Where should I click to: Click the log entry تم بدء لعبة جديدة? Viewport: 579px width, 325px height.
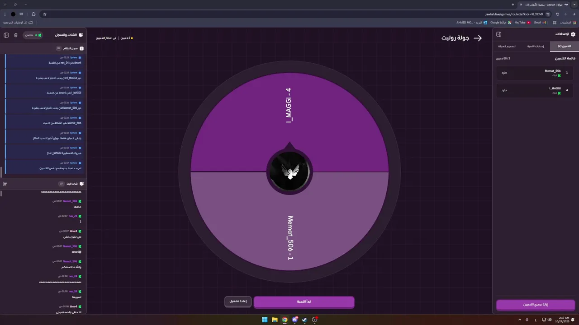[x=44, y=166]
